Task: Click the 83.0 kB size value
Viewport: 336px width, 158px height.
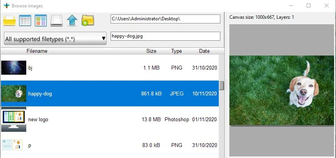Action: click(151, 145)
